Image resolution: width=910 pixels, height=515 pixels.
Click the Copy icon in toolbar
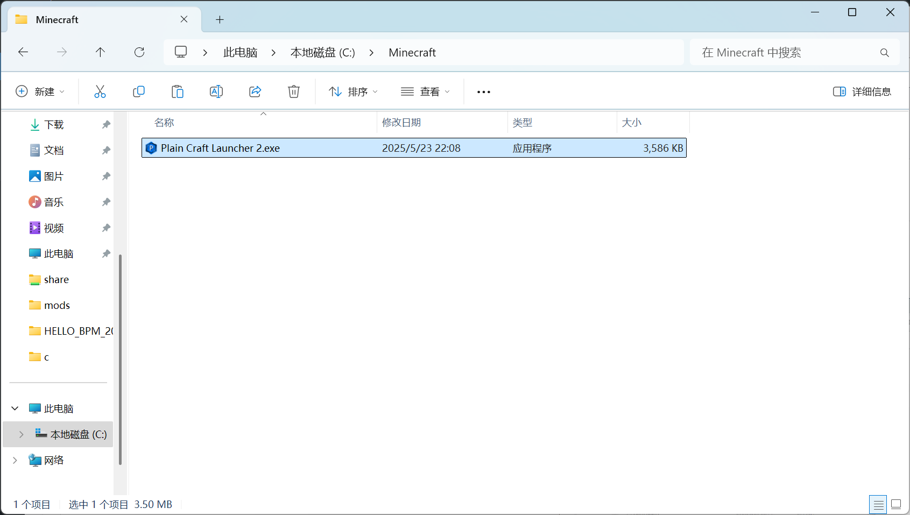click(x=139, y=91)
